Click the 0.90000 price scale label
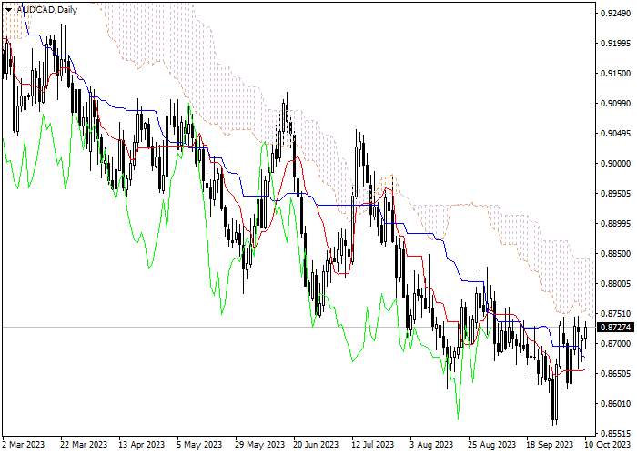This screenshot has width=637, height=455. (613, 163)
